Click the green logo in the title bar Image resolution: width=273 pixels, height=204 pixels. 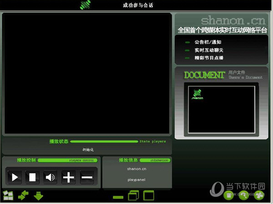pyautogui.click(x=86, y=5)
